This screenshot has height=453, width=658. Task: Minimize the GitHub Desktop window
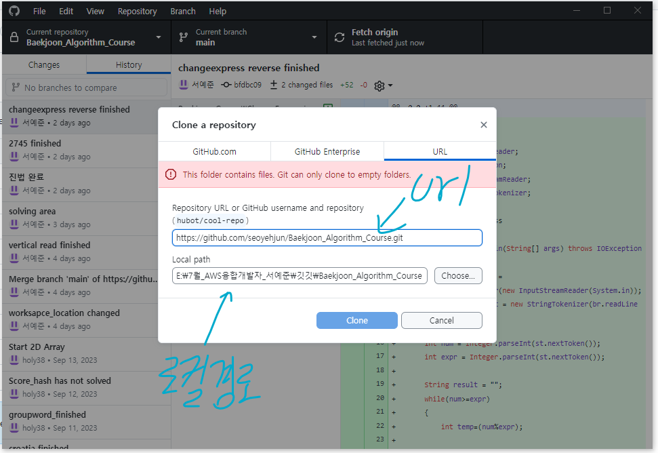click(x=577, y=10)
